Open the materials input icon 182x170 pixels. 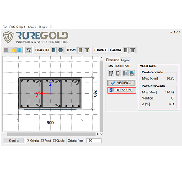coord(118,73)
